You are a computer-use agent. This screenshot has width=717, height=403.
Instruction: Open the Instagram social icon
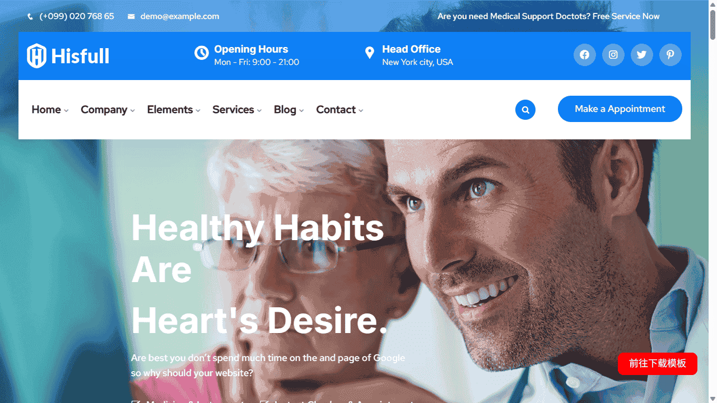[x=613, y=55]
